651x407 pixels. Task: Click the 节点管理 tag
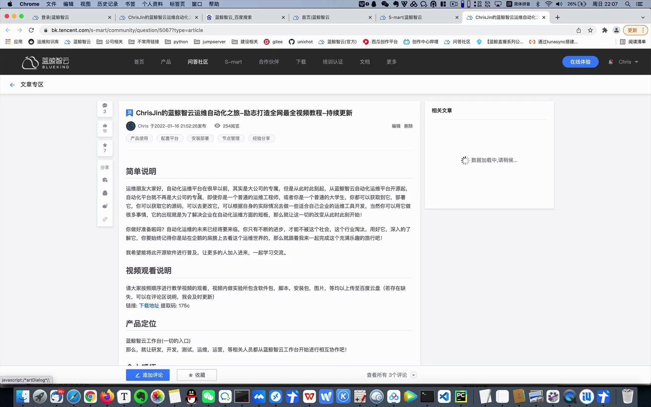point(231,138)
